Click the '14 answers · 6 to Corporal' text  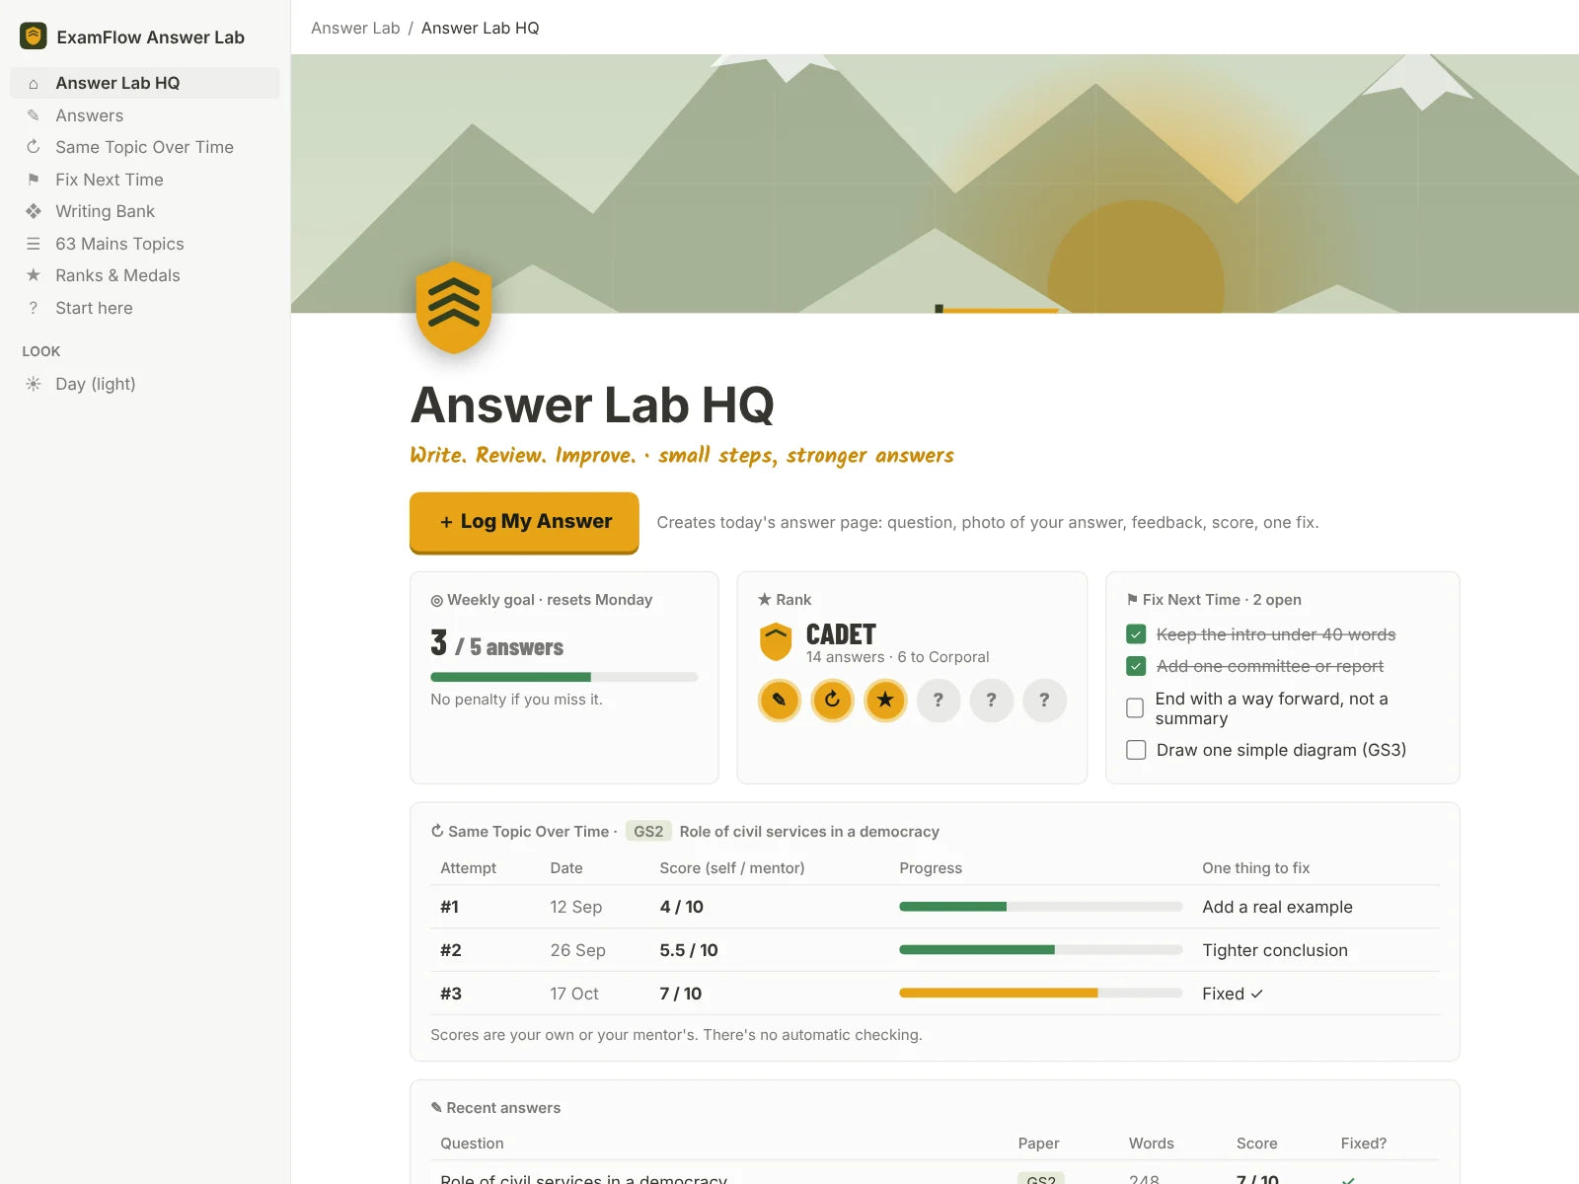[x=897, y=657]
